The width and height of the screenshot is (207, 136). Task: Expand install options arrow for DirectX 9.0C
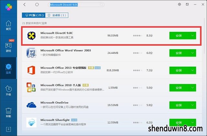pos(192,35)
